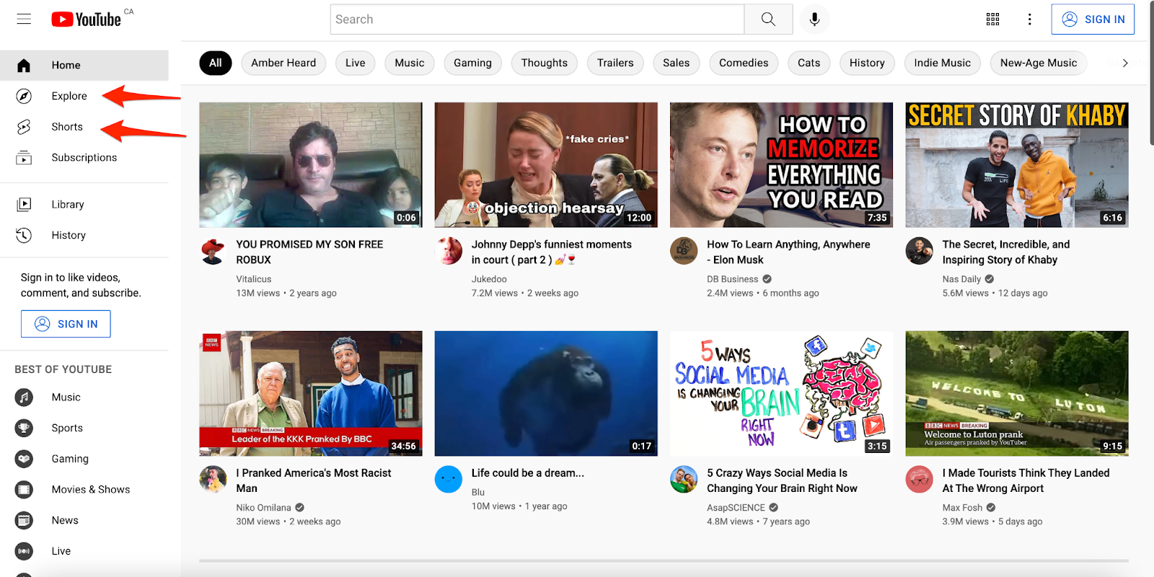The width and height of the screenshot is (1154, 577).
Task: Select the New-Age Music chip
Action: (x=1039, y=63)
